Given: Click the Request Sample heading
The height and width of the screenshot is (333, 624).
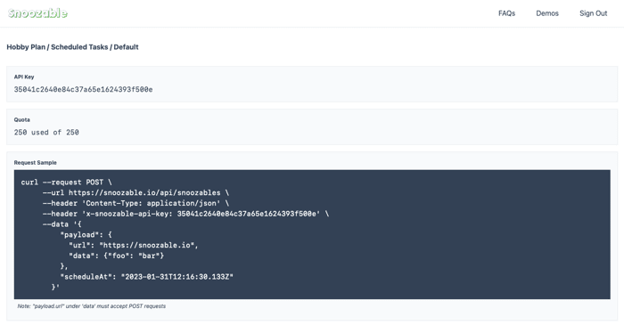Looking at the screenshot, I should pos(36,163).
